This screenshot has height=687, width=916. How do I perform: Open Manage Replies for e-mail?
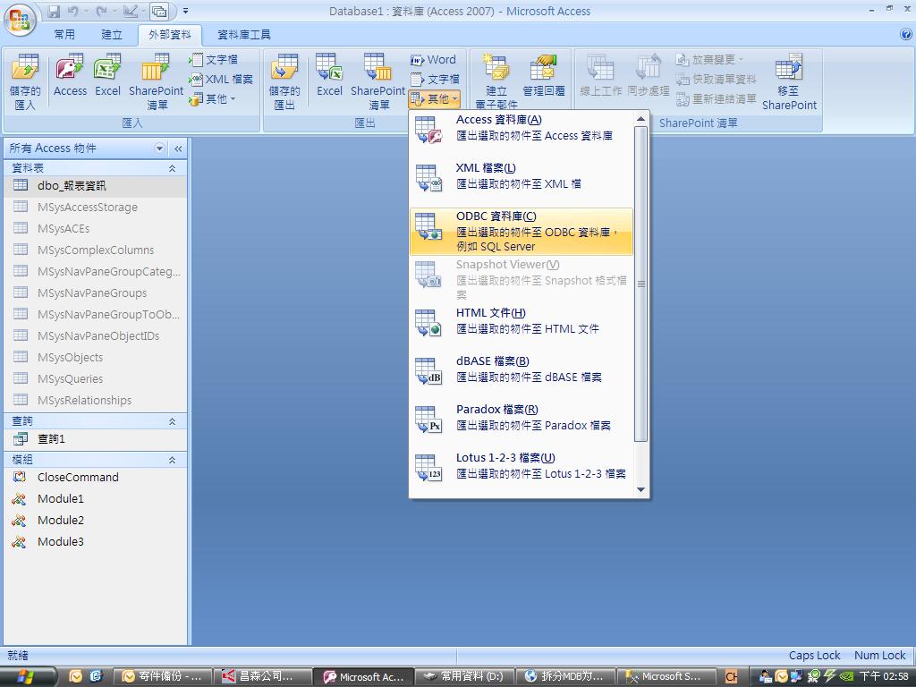[544, 76]
